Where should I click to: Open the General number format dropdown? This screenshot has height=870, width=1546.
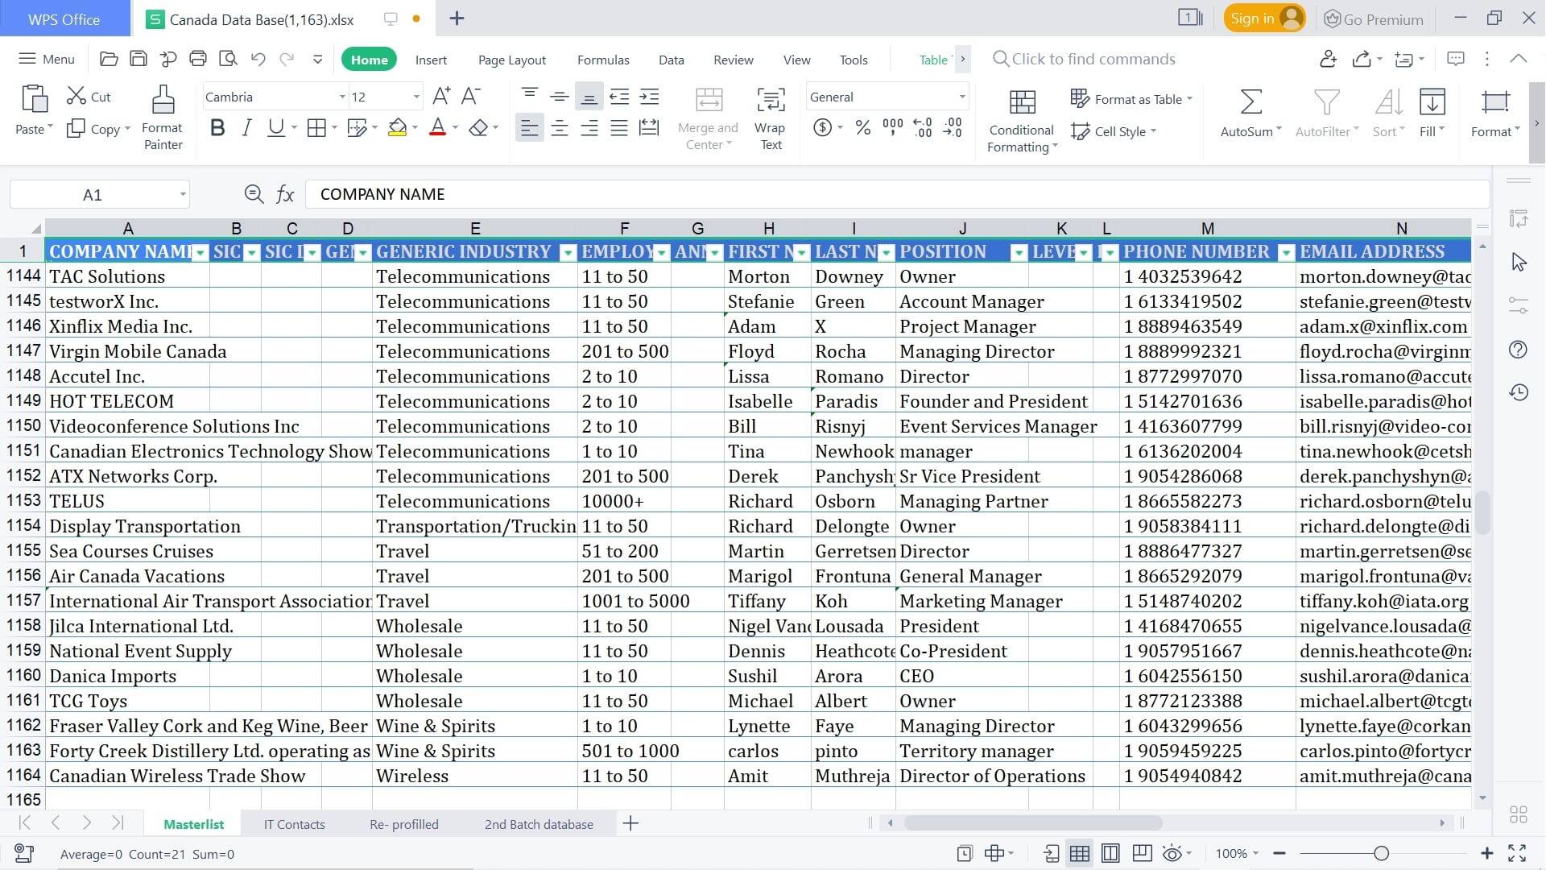point(960,97)
